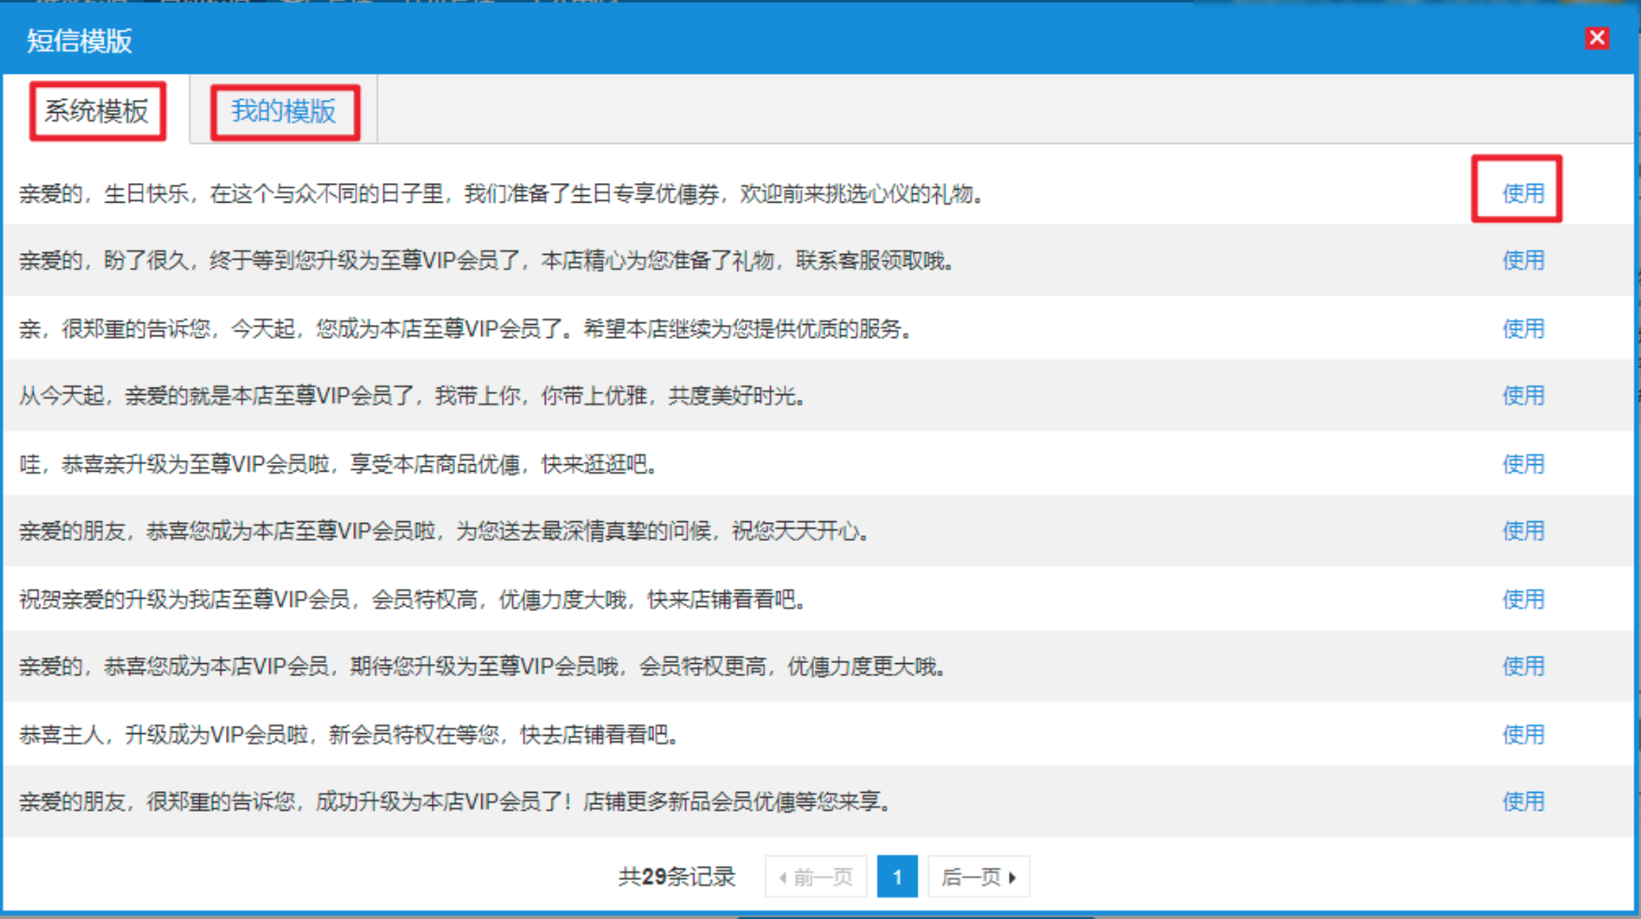The width and height of the screenshot is (1641, 919).
Task: Click 使用 for the 祝贺亲爱的升级 template
Action: pyautogui.click(x=1522, y=600)
